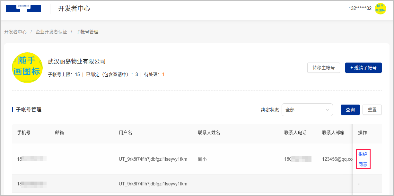Image resolution: width=394 pixels, height=196 pixels.
Task: Click the 用户名 column header
Action: click(126, 132)
